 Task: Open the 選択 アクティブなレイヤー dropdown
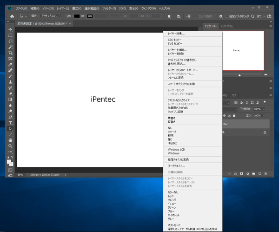click(x=51, y=16)
